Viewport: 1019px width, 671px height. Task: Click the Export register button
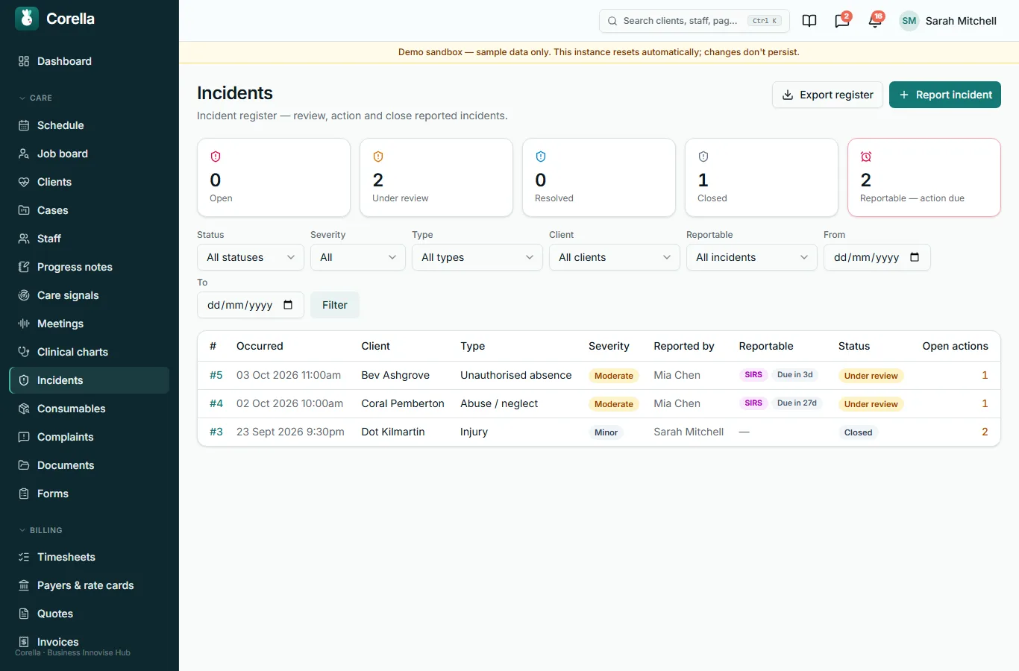827,95
